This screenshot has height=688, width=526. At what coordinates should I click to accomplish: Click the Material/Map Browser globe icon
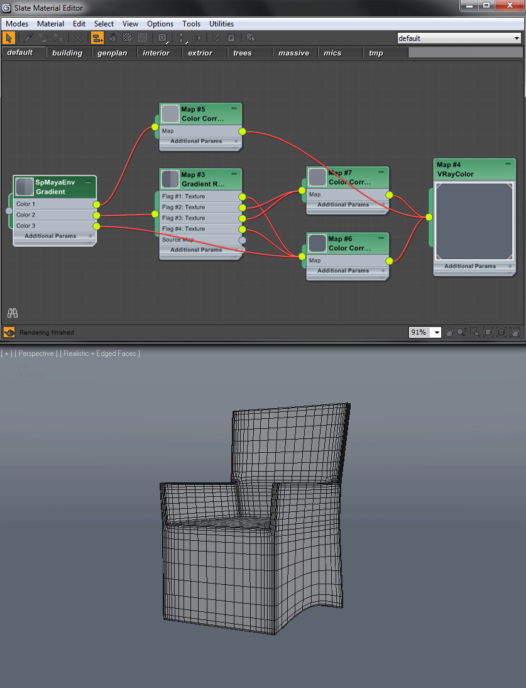click(251, 38)
